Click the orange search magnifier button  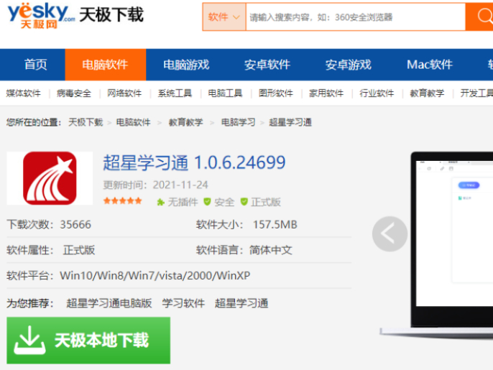tap(479, 17)
